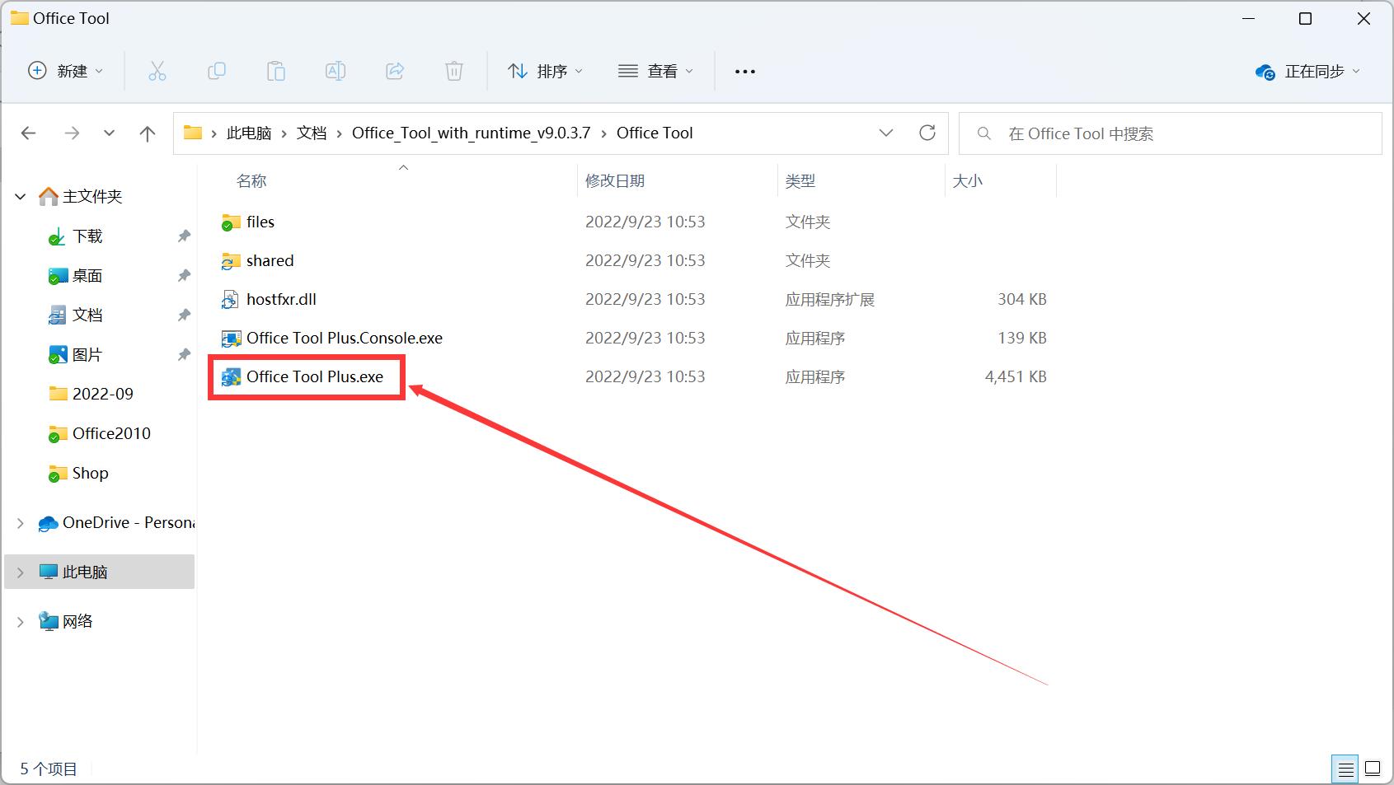Screen dimensions: 1394x785
Task: Go forward with the right arrow
Action: click(72, 133)
